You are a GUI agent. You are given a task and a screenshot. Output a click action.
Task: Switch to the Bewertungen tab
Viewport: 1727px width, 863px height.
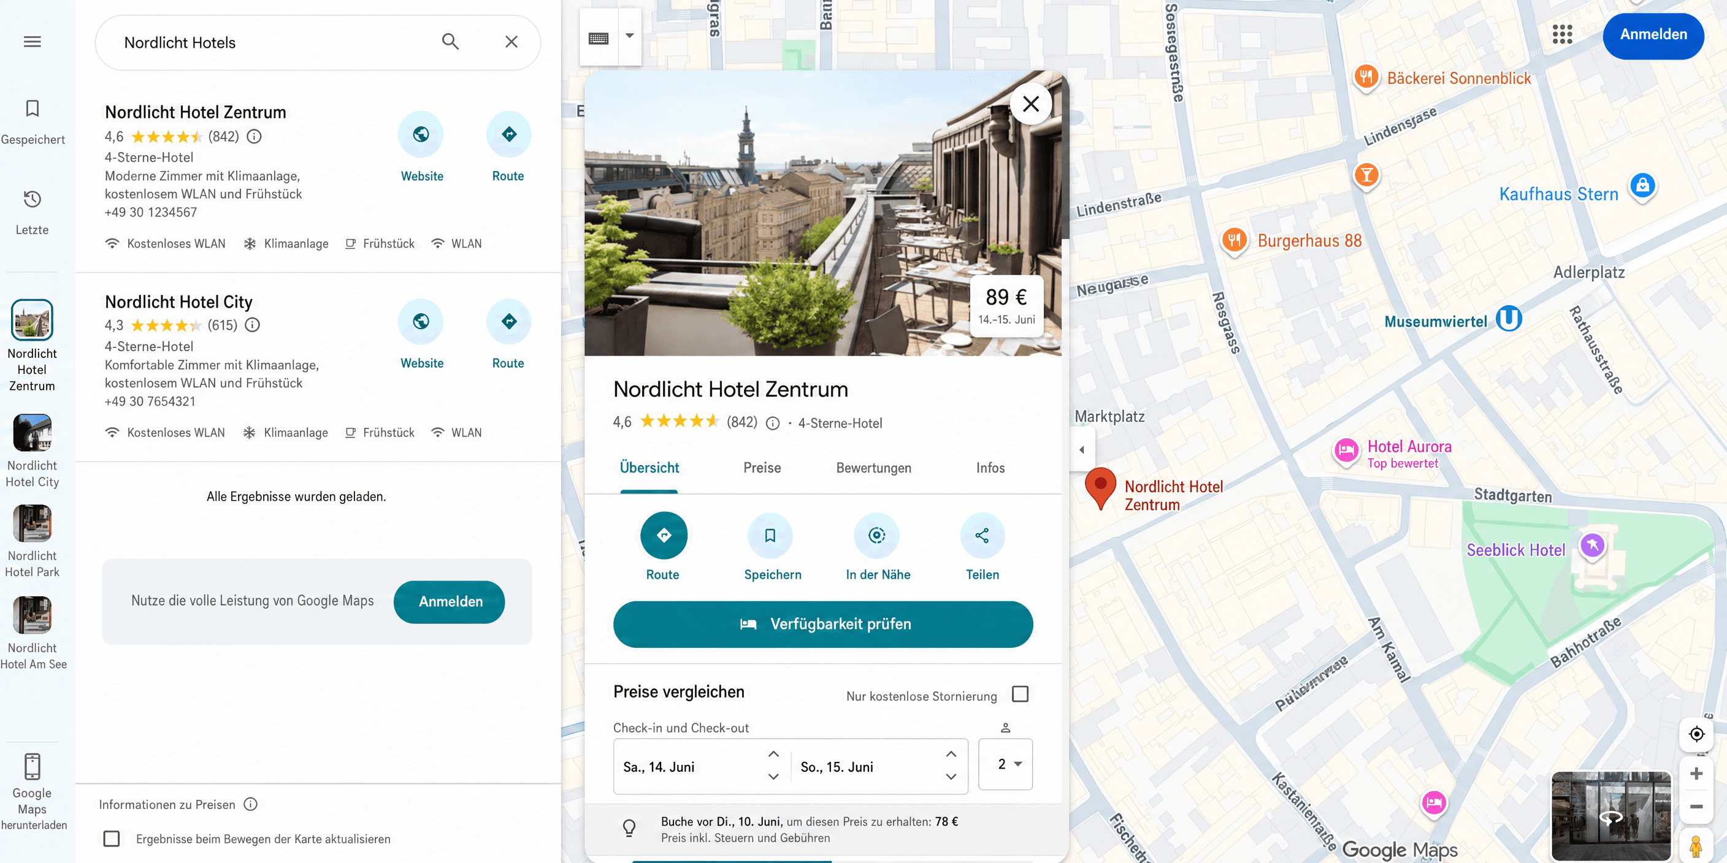point(873,468)
